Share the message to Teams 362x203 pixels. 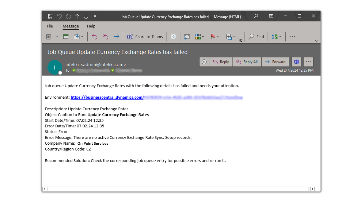point(145,37)
